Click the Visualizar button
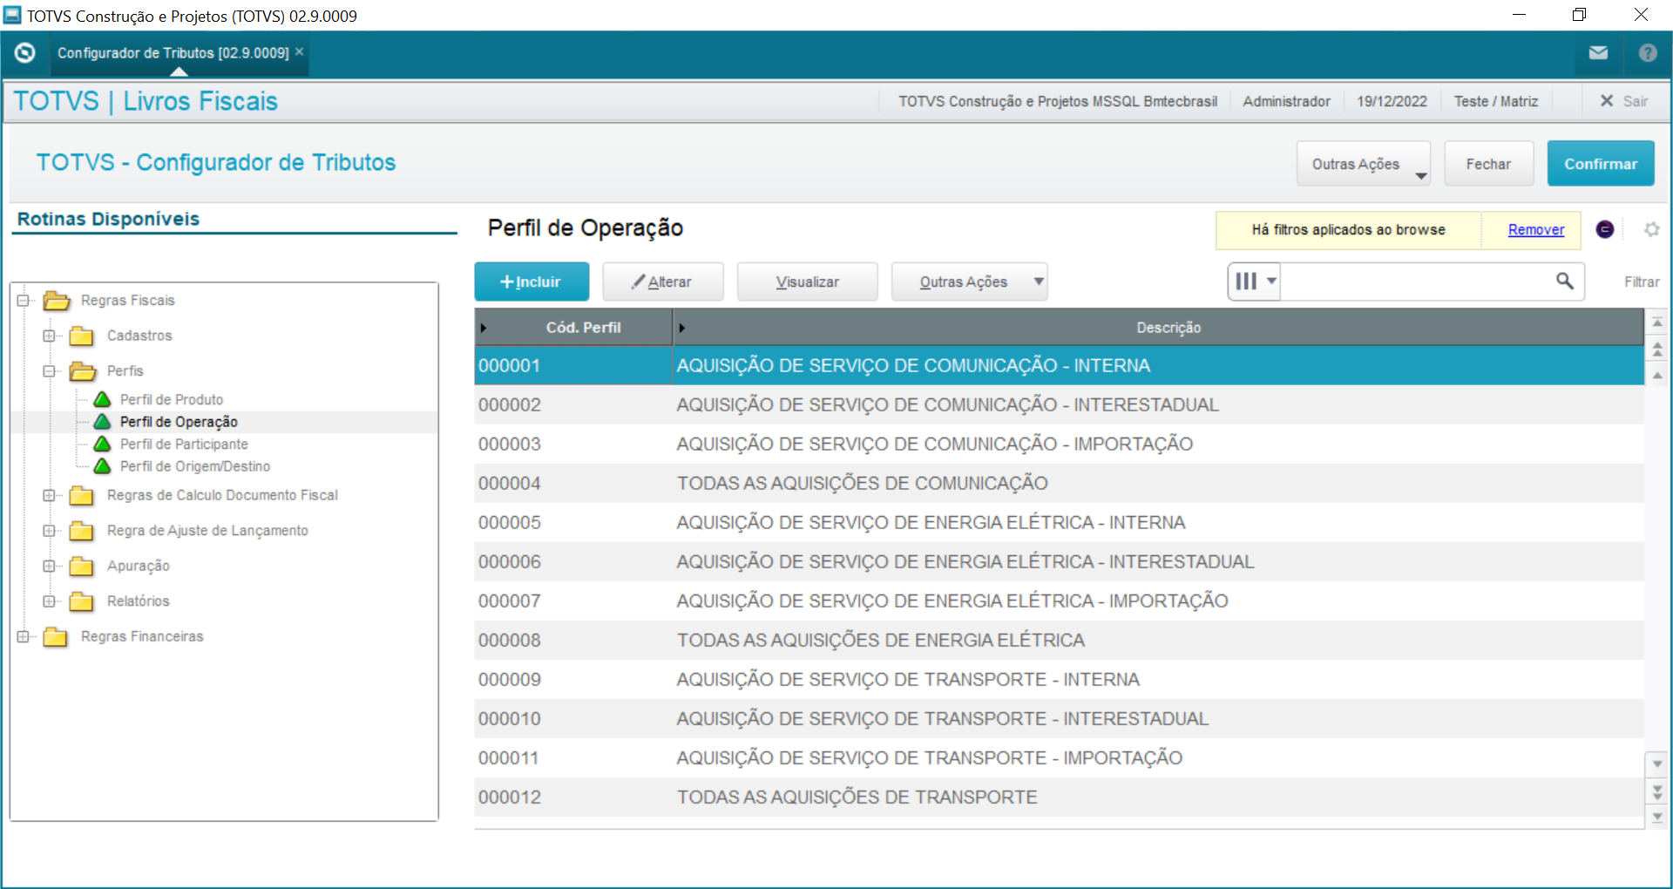1673x889 pixels. coord(808,282)
